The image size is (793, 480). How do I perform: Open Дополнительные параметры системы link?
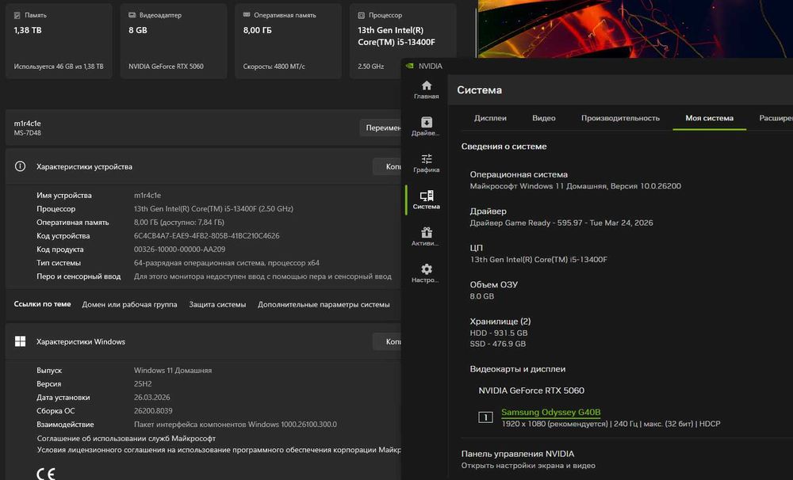coord(324,304)
